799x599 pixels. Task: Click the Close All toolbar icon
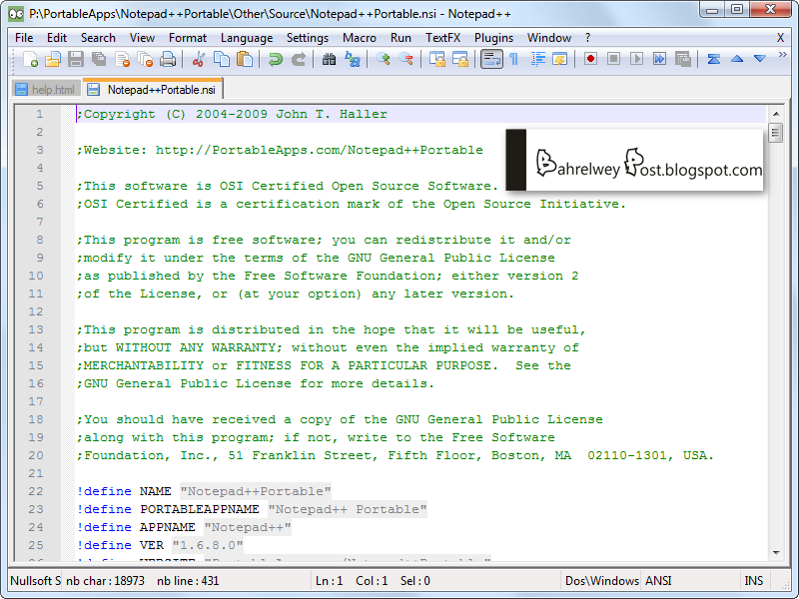[145, 60]
